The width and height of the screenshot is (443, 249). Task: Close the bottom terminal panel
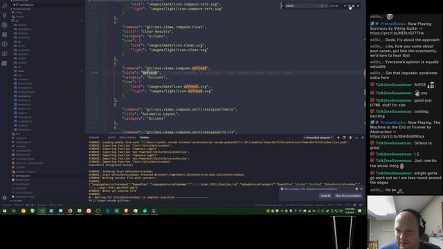coord(363,138)
